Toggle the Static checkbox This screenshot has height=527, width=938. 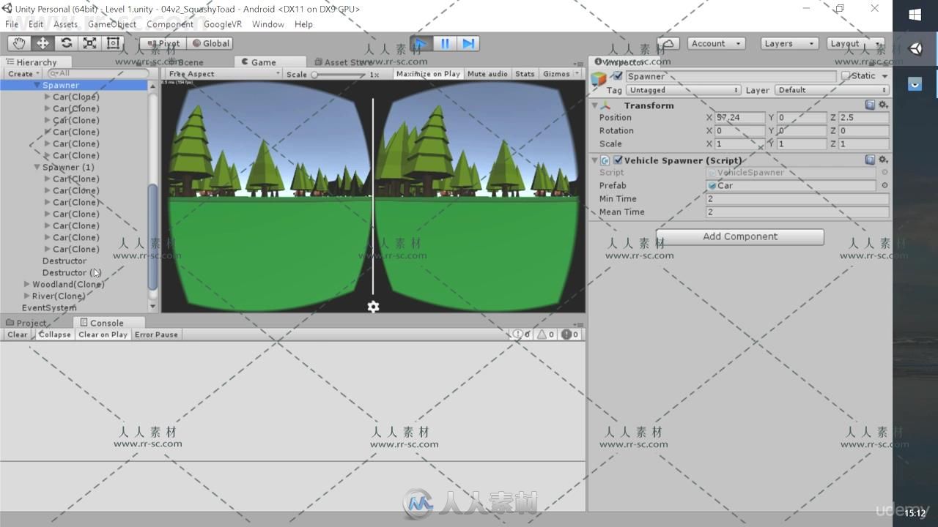[846, 76]
